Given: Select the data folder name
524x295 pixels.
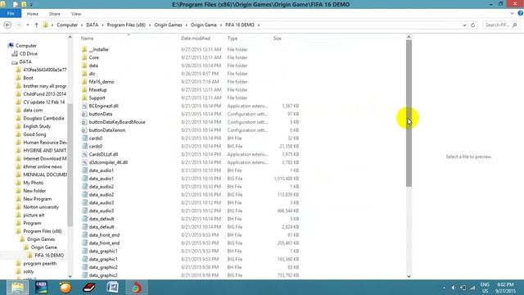Looking at the screenshot, I should coord(93,66).
